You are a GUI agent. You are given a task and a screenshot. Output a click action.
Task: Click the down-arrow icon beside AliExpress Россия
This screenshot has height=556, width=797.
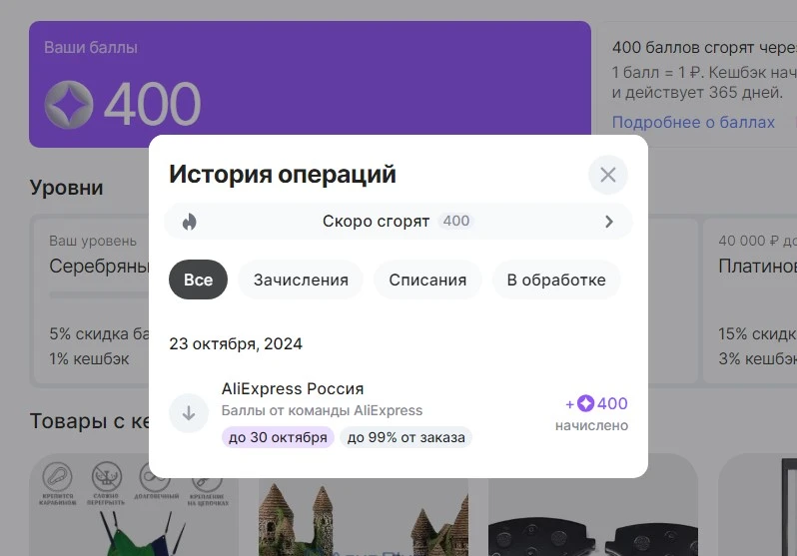pos(189,413)
